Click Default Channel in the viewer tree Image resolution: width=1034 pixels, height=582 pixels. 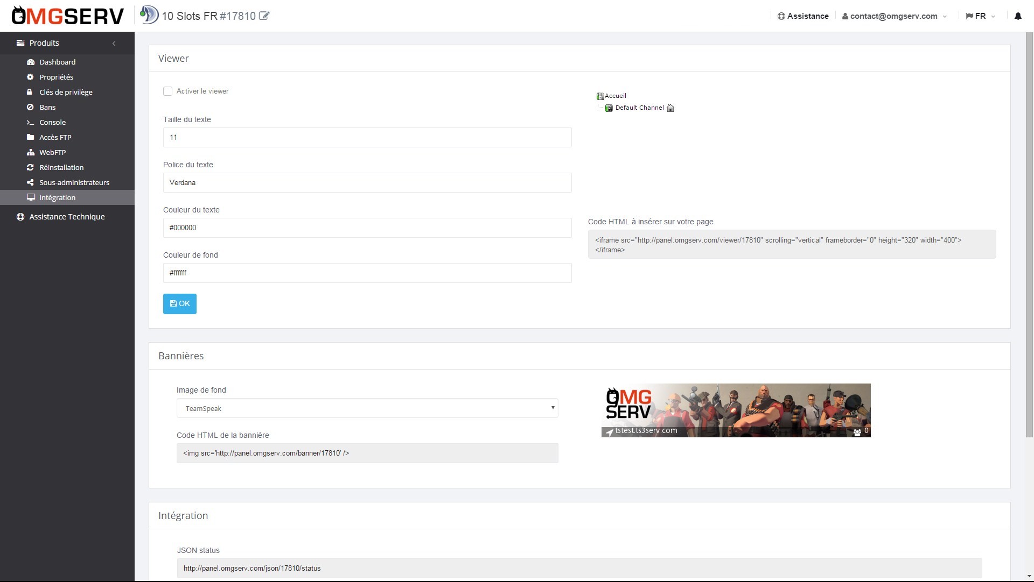pyautogui.click(x=640, y=108)
